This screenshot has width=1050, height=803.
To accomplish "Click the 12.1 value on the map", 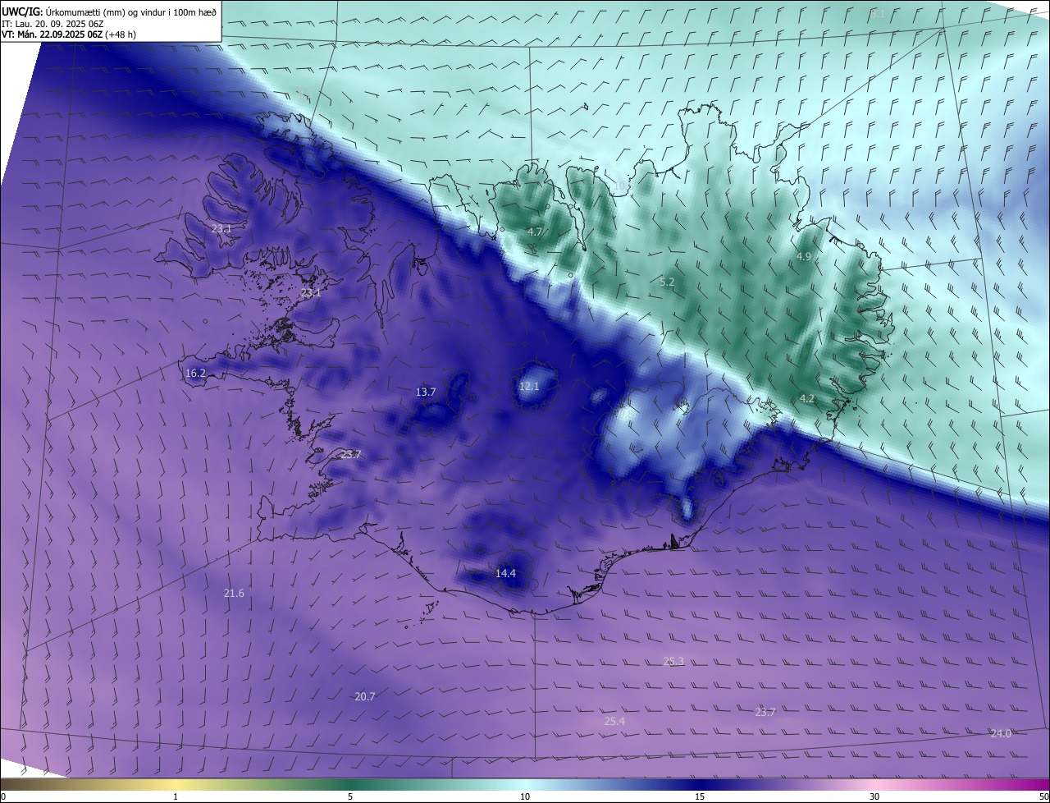I will point(529,386).
